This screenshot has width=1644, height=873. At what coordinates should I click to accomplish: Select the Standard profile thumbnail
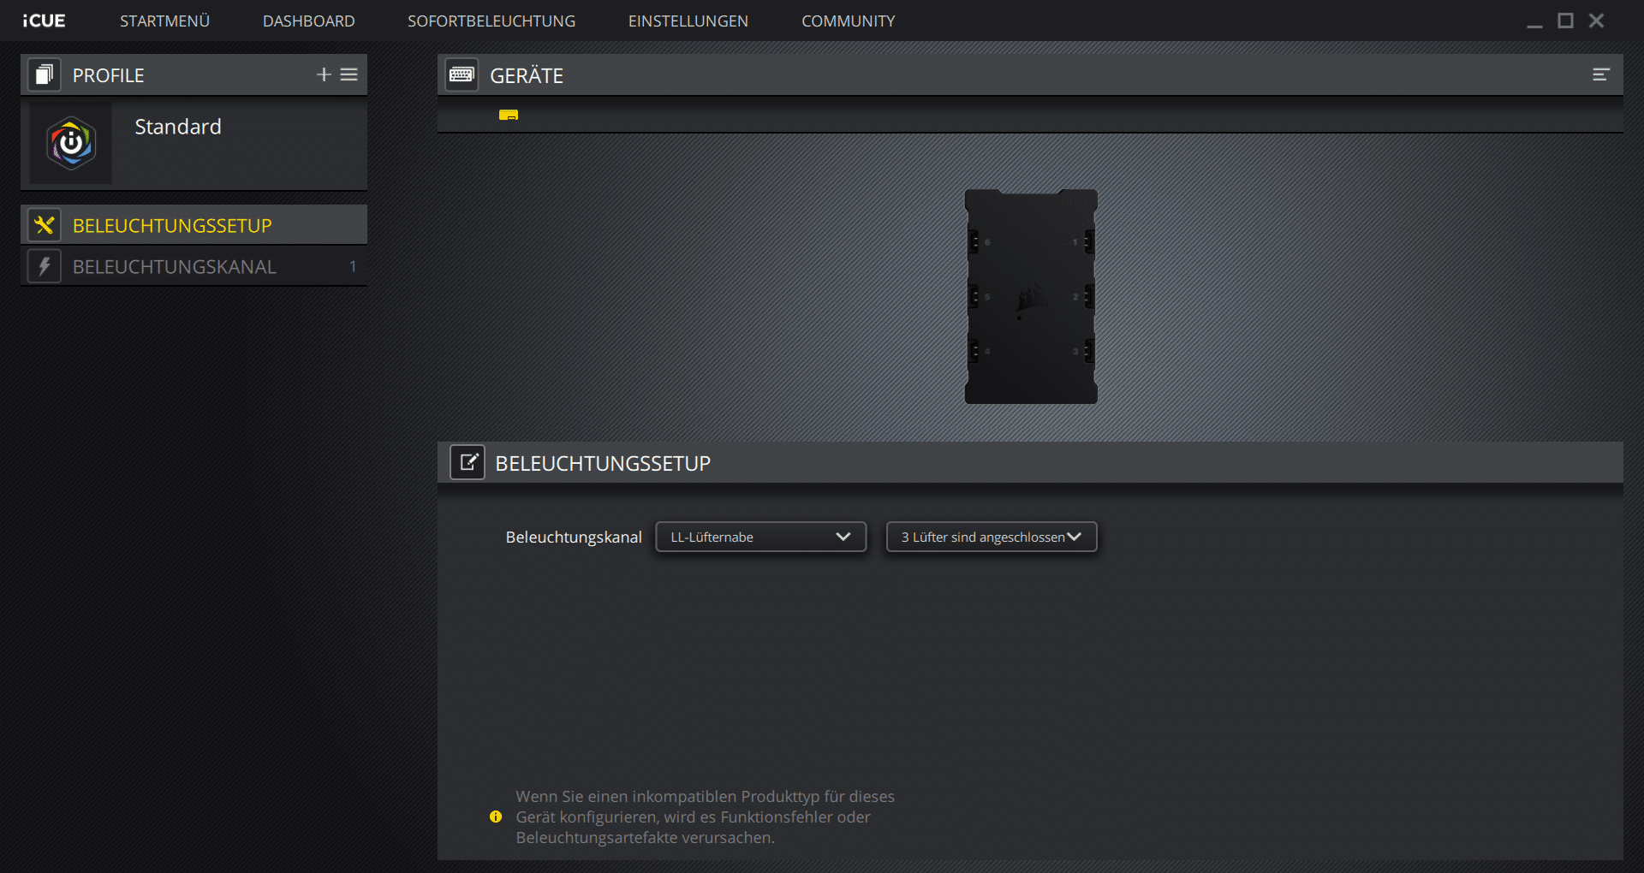pyautogui.click(x=71, y=143)
